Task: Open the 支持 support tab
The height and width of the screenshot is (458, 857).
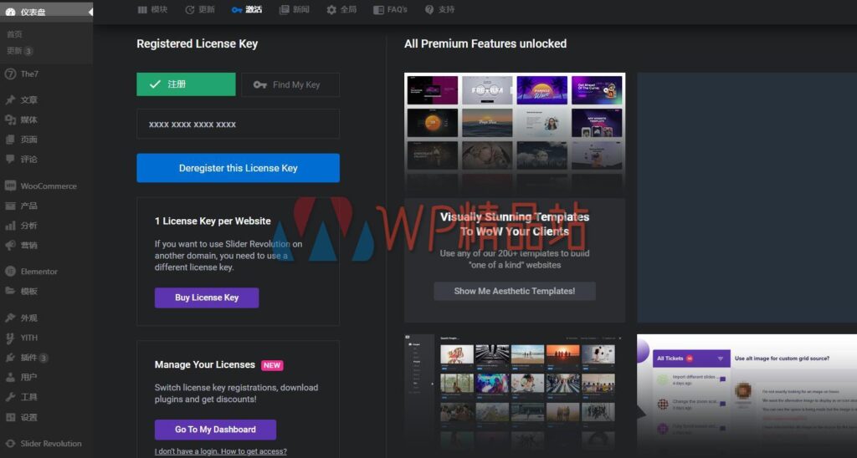Action: (440, 9)
